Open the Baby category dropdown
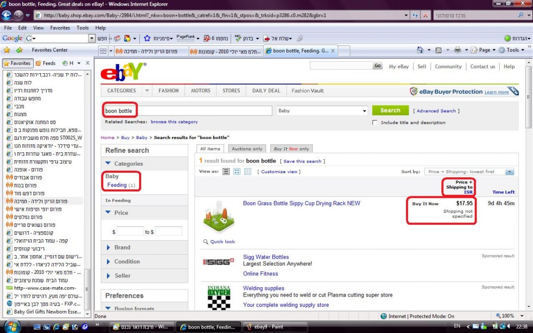533x333 pixels. tap(322, 111)
